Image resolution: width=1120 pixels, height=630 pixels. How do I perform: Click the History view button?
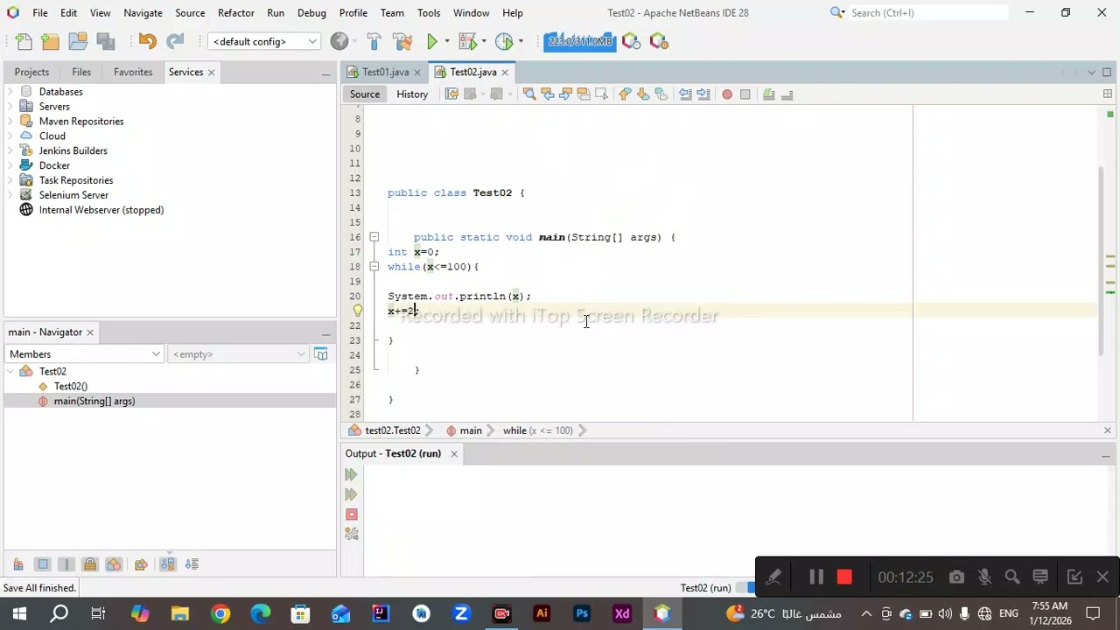click(412, 94)
